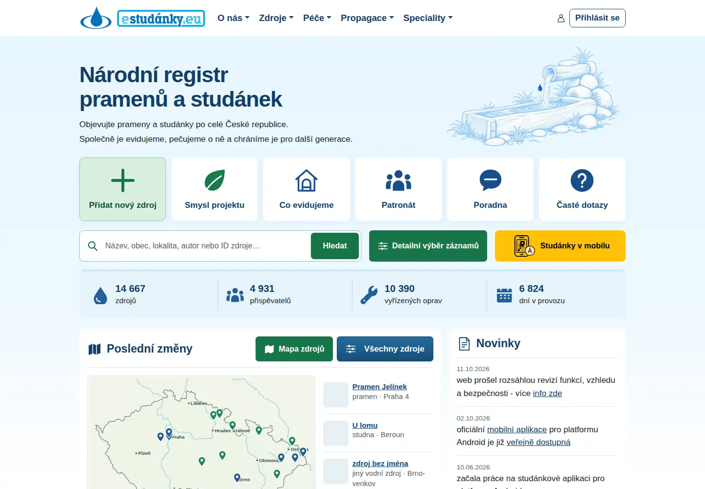Click the calendar icon beside 6 824
This screenshot has width=705, height=489.
(x=504, y=295)
